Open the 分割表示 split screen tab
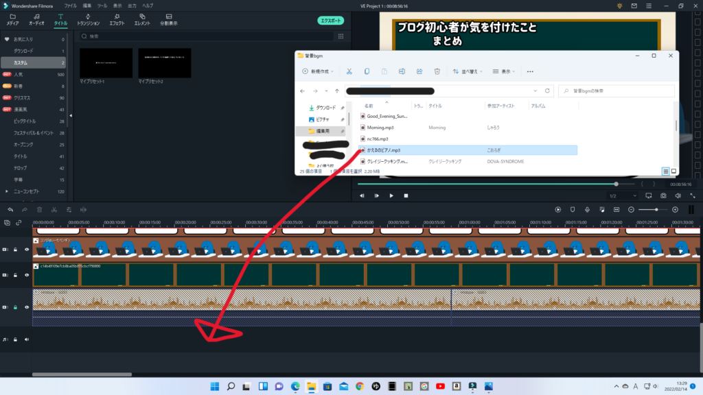 [x=169, y=20]
